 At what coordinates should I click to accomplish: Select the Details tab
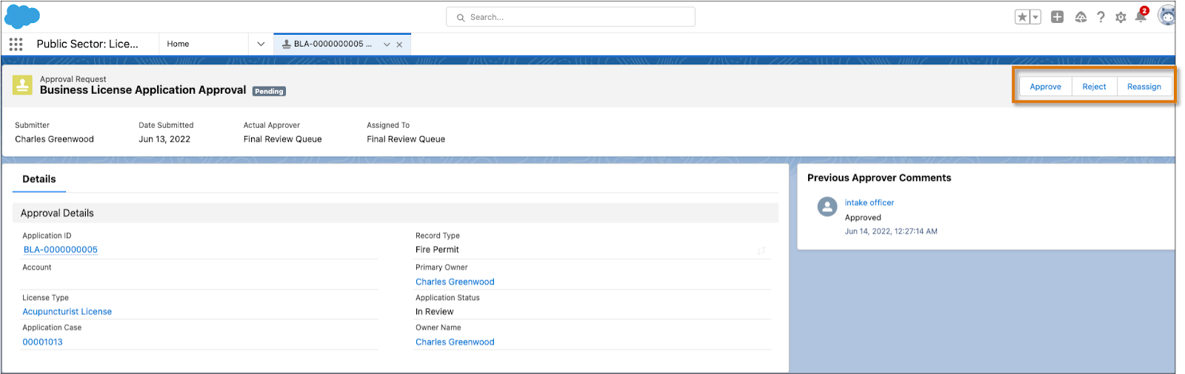39,179
